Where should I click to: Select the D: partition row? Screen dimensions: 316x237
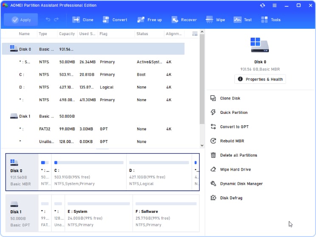coord(93,87)
